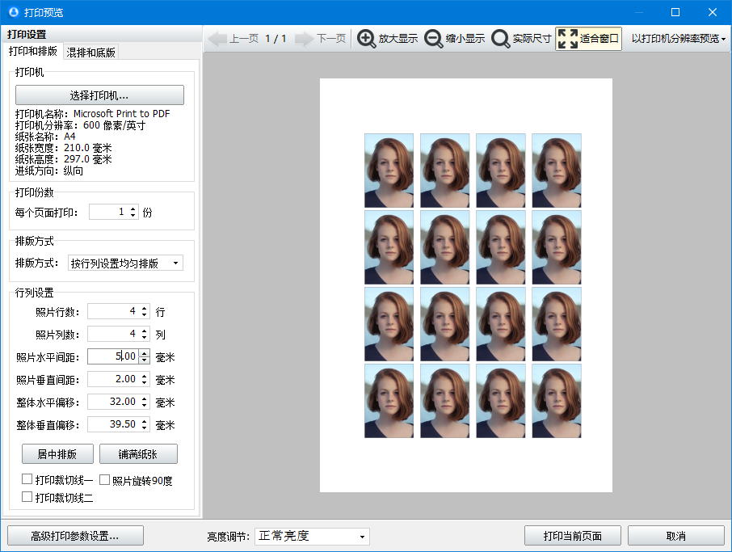732x552 pixels.
Task: Click the 照片垂直间距 2.00 field
Action: (x=113, y=379)
